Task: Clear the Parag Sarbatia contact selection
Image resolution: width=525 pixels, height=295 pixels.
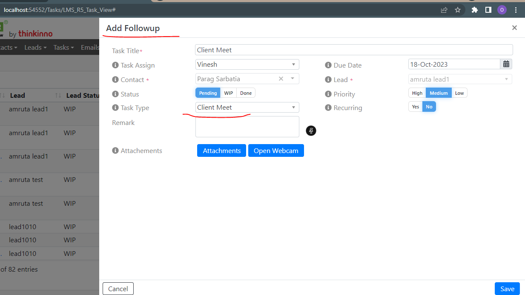Action: point(281,79)
